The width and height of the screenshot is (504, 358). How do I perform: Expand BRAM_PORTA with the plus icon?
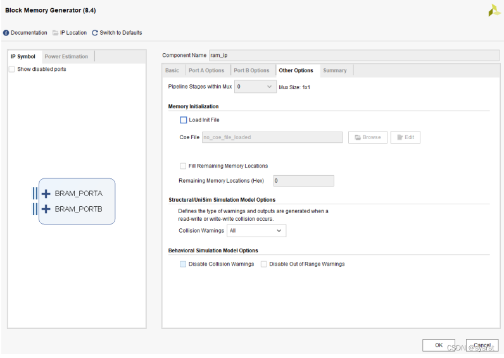(x=46, y=194)
